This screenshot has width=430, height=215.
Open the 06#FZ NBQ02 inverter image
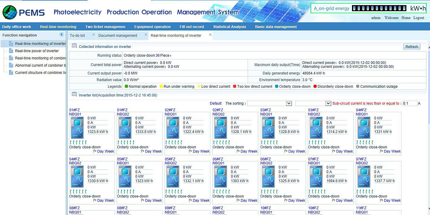[x=268, y=177]
